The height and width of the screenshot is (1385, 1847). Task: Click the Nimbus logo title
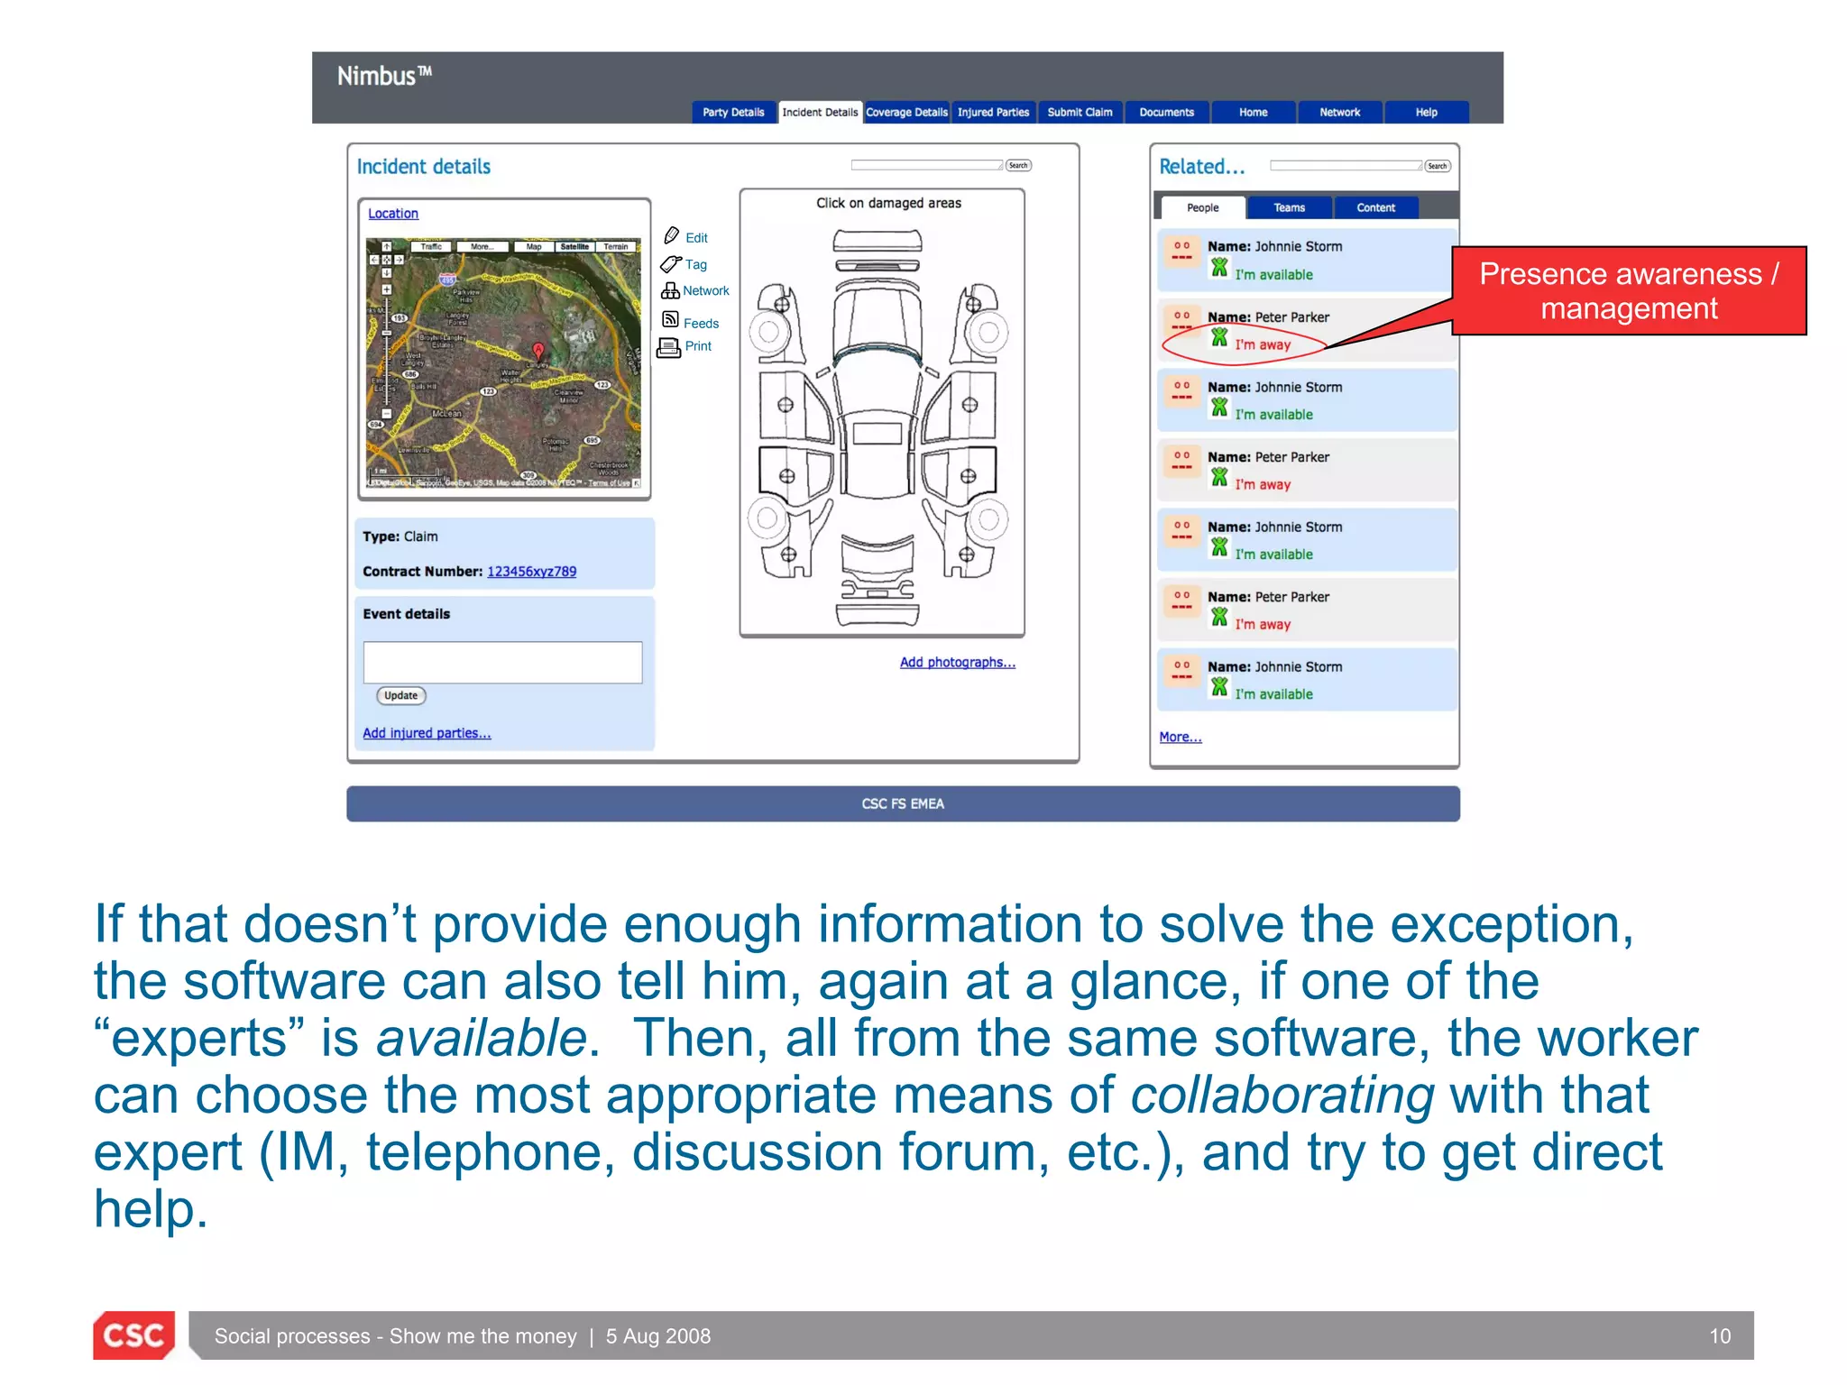point(384,76)
